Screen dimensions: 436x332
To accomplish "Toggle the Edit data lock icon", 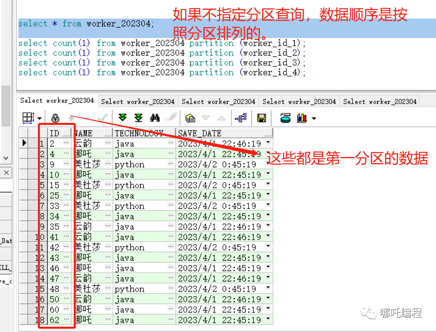I will (55, 118).
